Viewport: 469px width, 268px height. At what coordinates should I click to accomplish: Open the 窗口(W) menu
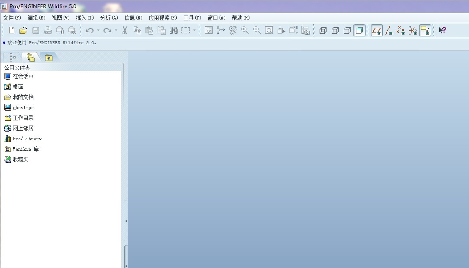point(217,18)
